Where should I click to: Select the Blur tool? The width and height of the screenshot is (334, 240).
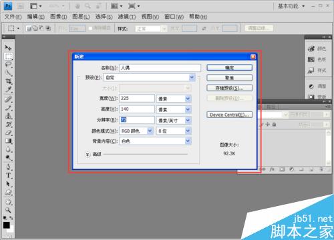coord(8,149)
